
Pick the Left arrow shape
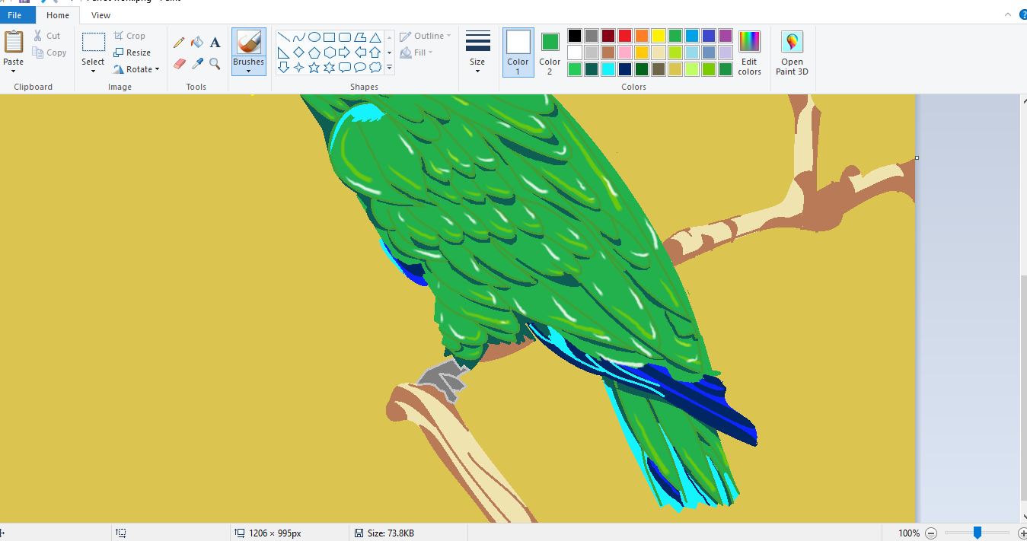(359, 53)
